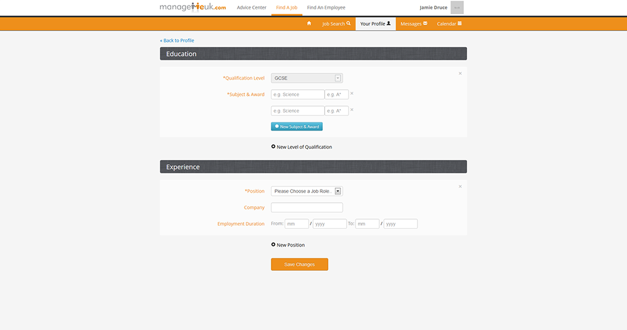Expand the Qualification Level dropdown
The height and width of the screenshot is (330, 627).
[307, 78]
